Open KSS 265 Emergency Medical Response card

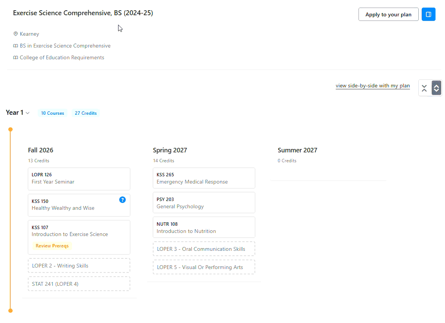(204, 178)
